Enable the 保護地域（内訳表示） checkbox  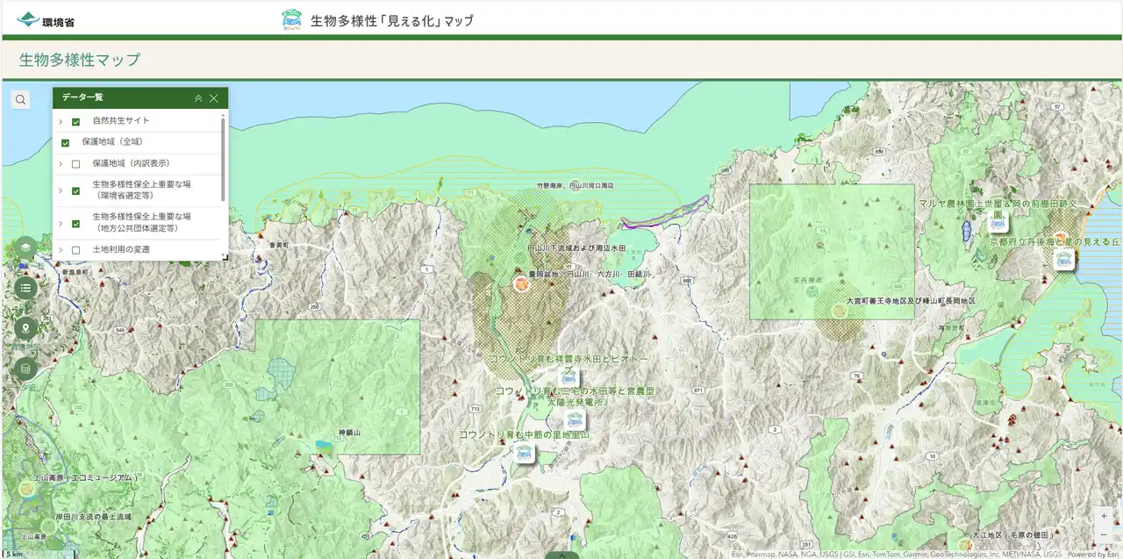pos(76,164)
